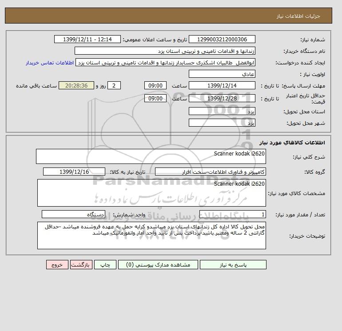Image resolution: width=342 pixels, height=331 pixels.
Task: Select the شماره نیاز field 1299003212000306
Action: coord(222,39)
